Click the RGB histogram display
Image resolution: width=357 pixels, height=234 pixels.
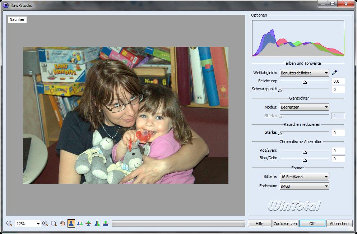298,38
